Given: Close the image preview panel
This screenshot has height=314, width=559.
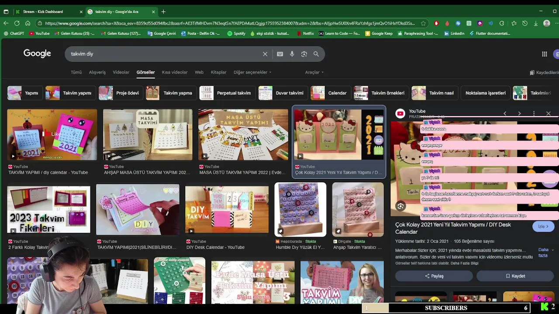Looking at the screenshot, I should coord(549,113).
